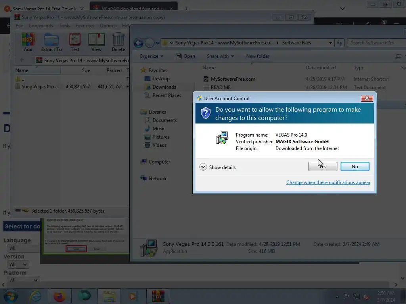Sort Explorer by Date modified column
The width and height of the screenshot is (406, 304).
[x=321, y=67]
